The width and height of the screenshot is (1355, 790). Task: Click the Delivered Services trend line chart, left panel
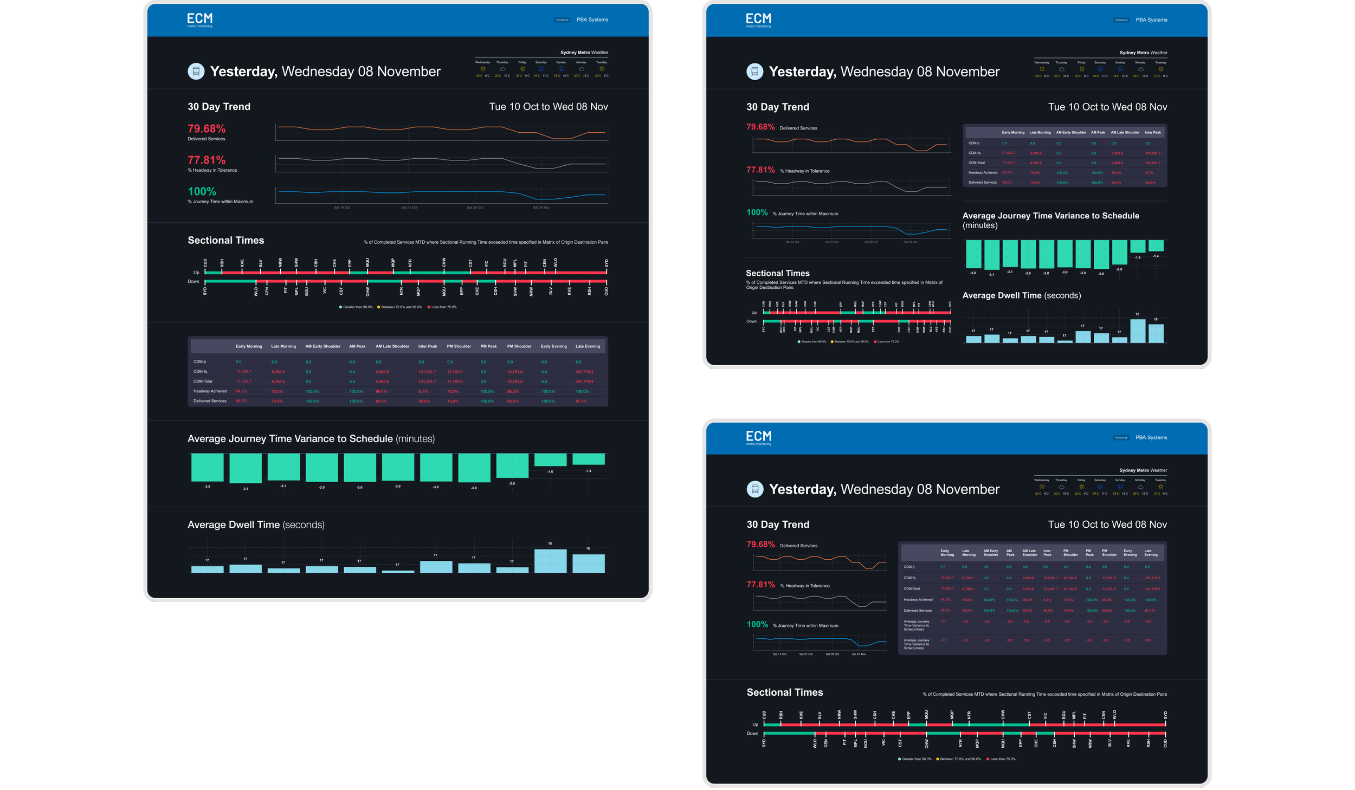click(x=441, y=132)
